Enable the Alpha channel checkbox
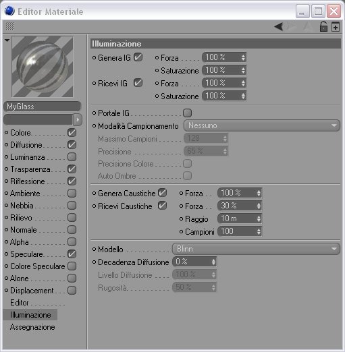 (72, 242)
